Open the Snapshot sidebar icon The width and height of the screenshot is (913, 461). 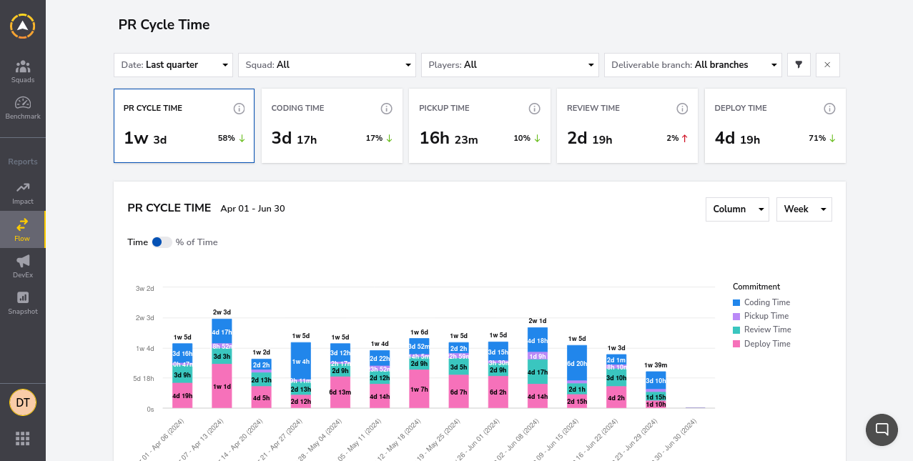coord(23,297)
